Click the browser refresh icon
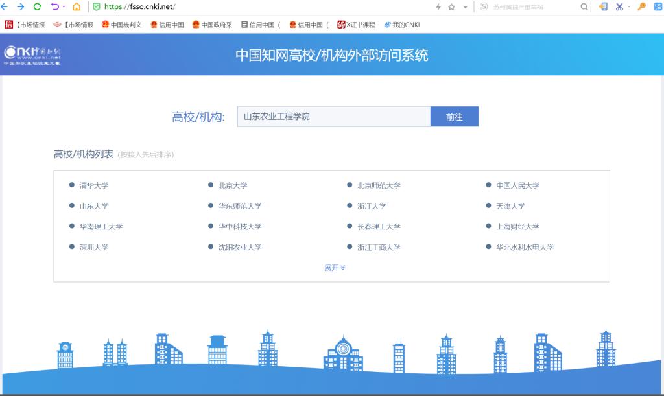The width and height of the screenshot is (664, 396). (x=37, y=6)
